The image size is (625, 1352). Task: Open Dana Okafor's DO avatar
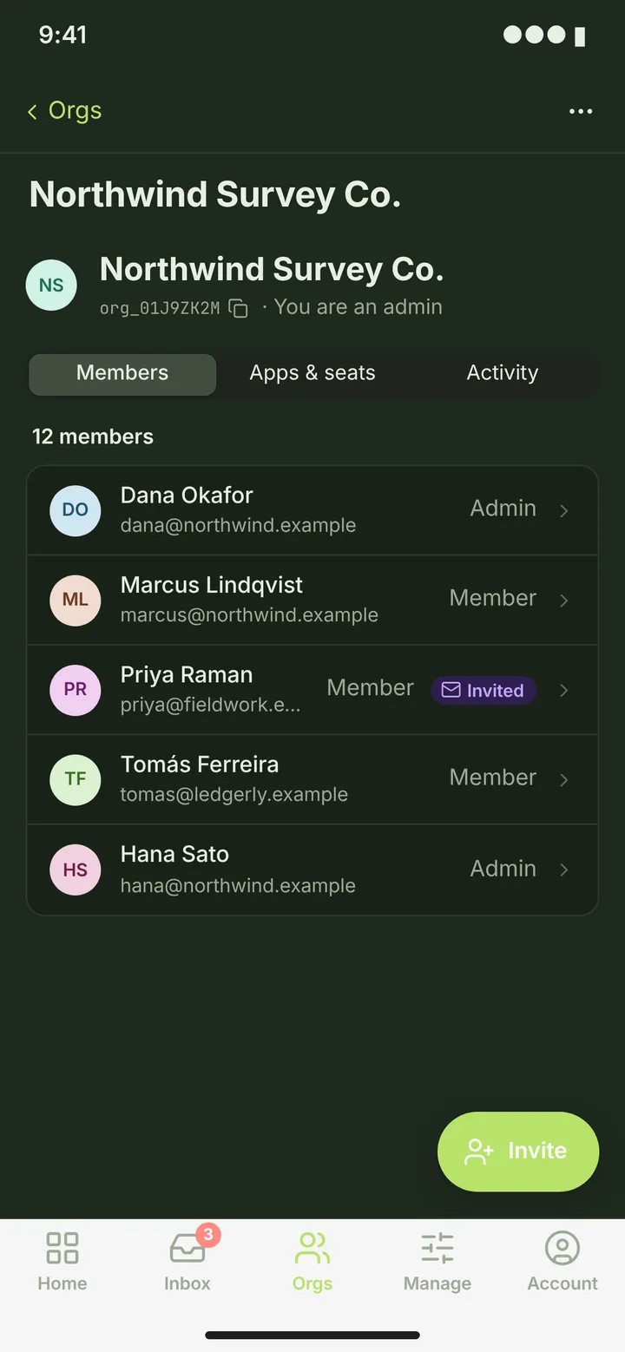76,510
